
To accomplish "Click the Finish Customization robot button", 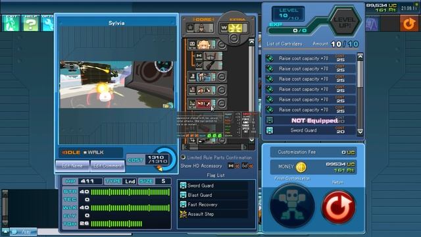I will (x=292, y=206).
